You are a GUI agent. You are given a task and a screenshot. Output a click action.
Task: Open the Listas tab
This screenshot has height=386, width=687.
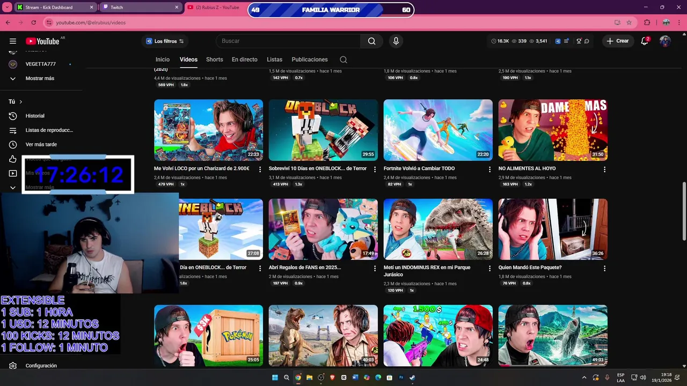tap(274, 60)
